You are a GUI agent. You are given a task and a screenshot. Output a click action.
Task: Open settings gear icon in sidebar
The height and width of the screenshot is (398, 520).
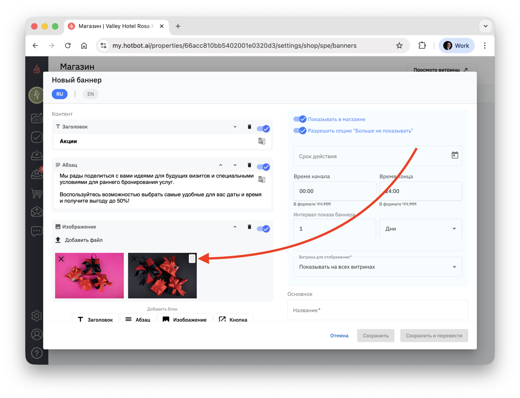pyautogui.click(x=37, y=316)
